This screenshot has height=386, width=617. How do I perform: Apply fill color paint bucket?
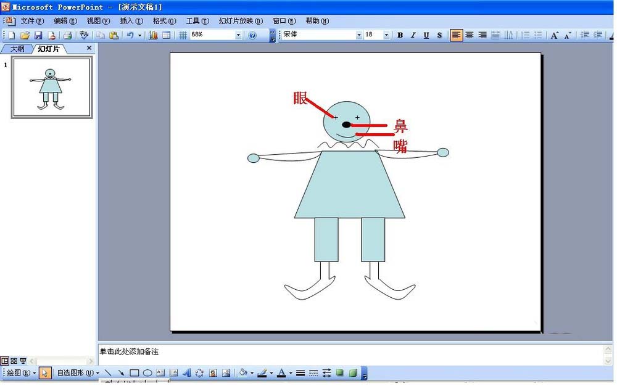click(243, 372)
